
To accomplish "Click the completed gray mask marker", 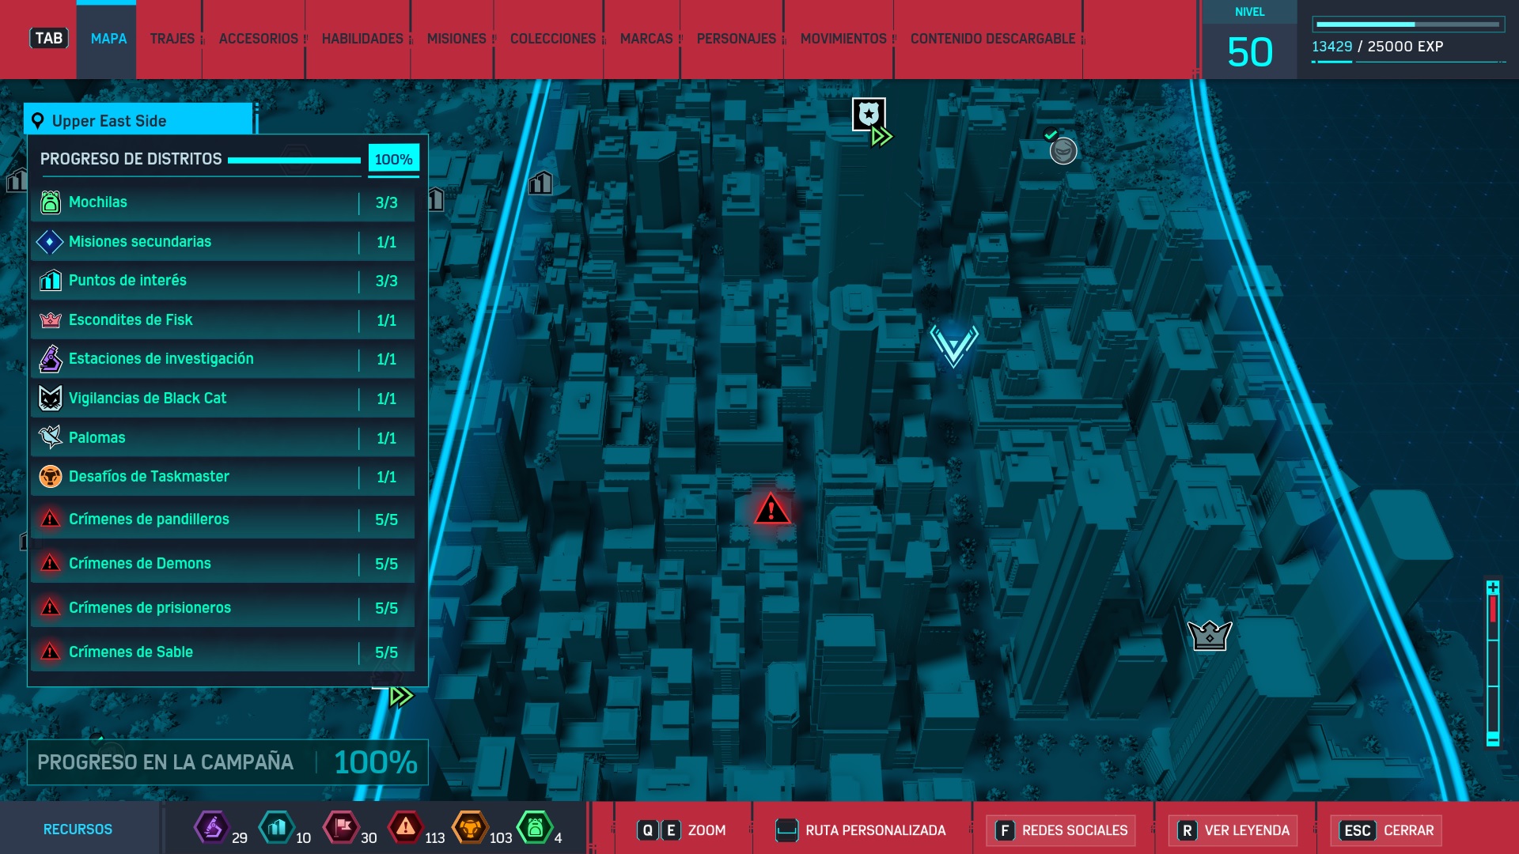I will coord(1063,150).
